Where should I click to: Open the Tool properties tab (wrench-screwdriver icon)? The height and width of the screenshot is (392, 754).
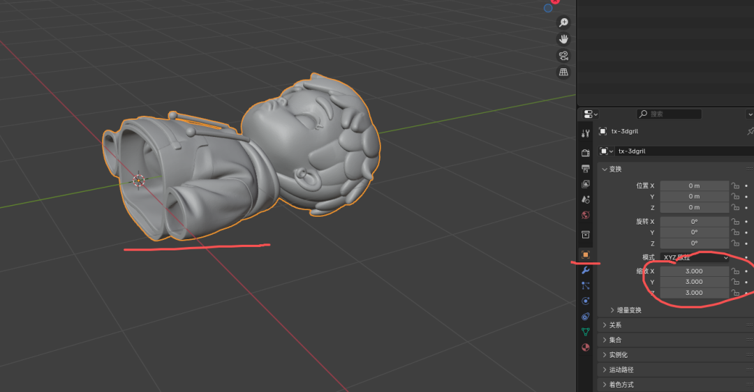(x=585, y=133)
